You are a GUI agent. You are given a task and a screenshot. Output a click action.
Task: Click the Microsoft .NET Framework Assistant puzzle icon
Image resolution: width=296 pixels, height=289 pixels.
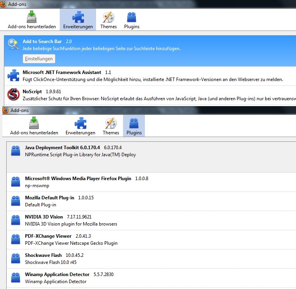click(x=13, y=75)
